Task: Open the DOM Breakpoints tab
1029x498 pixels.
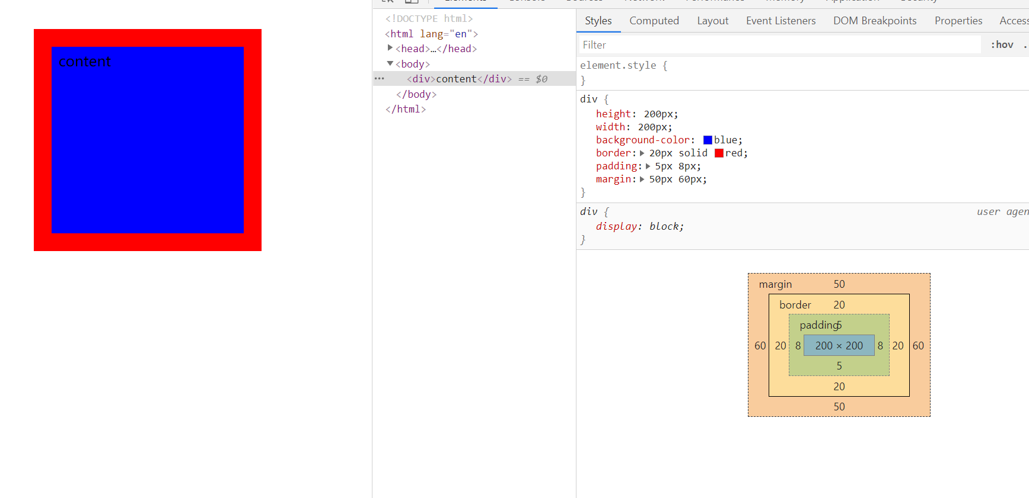Action: tap(875, 21)
